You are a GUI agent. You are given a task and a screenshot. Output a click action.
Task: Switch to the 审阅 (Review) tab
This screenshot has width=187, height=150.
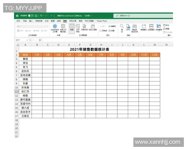pos(59,21)
